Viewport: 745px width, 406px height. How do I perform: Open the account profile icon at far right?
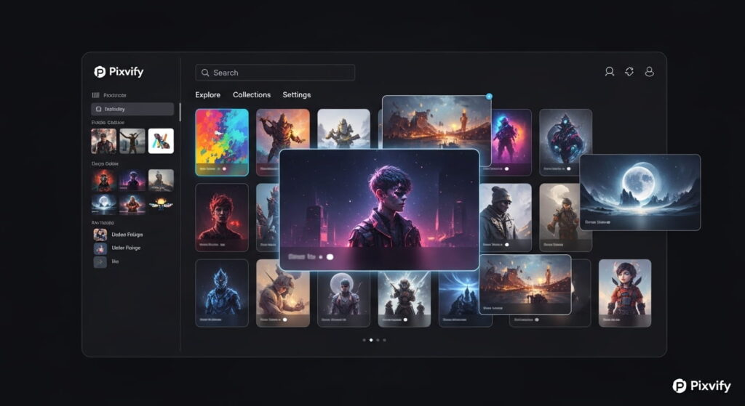tap(649, 72)
